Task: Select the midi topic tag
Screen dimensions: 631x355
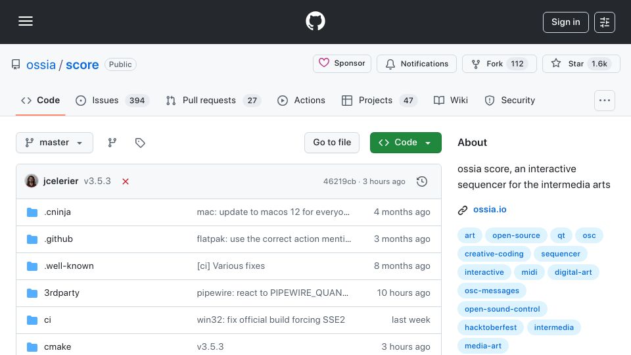Action: (529, 272)
